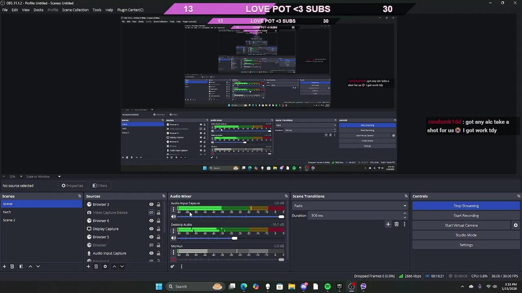Enable Studio Mode
The height and width of the screenshot is (293, 522).
466,235
